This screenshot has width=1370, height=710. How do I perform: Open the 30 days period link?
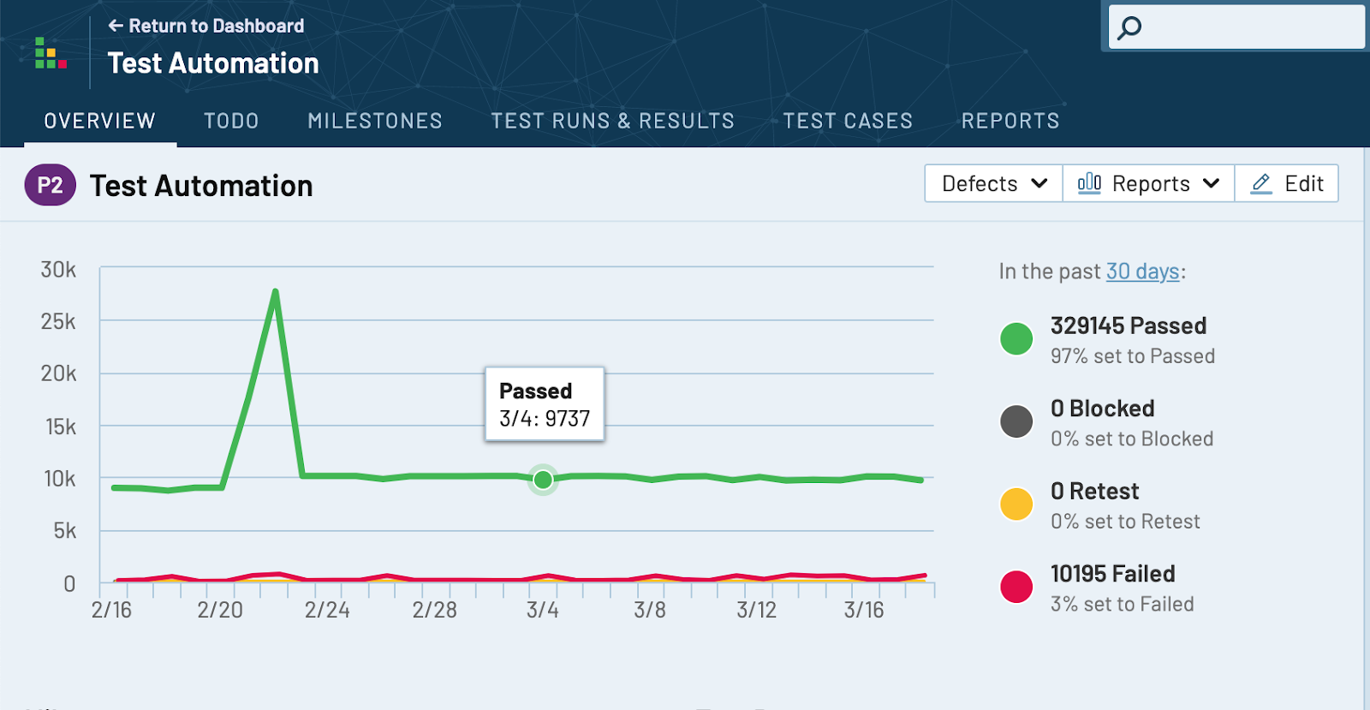click(1142, 271)
